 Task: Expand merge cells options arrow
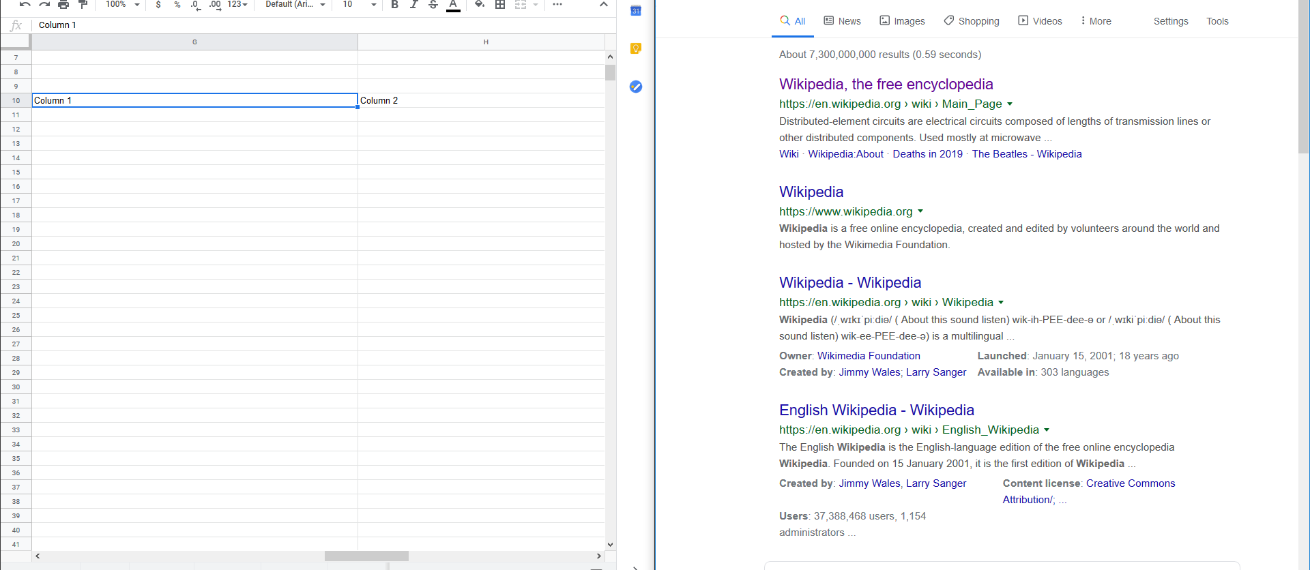(x=536, y=5)
